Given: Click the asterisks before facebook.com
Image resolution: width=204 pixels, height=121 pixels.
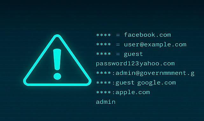Looking at the screenshot, I should point(103,35).
